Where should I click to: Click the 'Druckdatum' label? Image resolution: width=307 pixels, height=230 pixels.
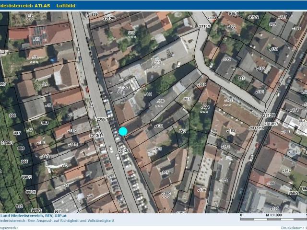(292, 228)
